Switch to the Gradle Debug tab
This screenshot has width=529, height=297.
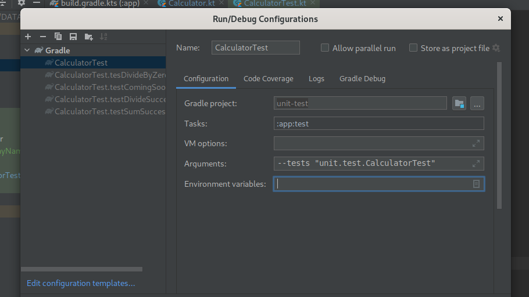click(362, 79)
